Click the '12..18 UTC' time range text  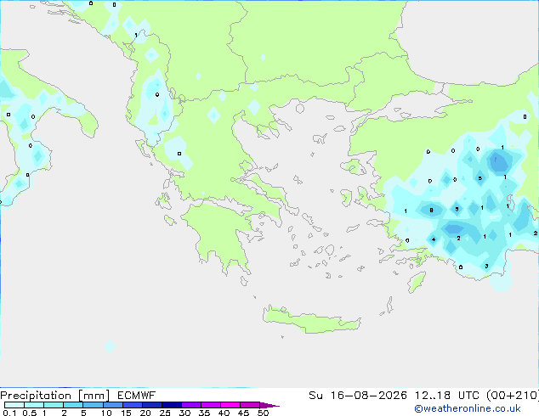[x=447, y=396]
